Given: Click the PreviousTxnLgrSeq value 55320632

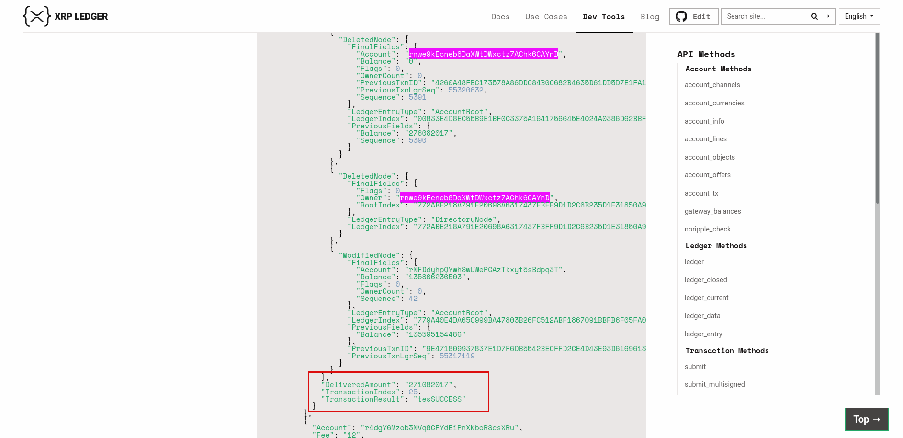Looking at the screenshot, I should point(466,90).
